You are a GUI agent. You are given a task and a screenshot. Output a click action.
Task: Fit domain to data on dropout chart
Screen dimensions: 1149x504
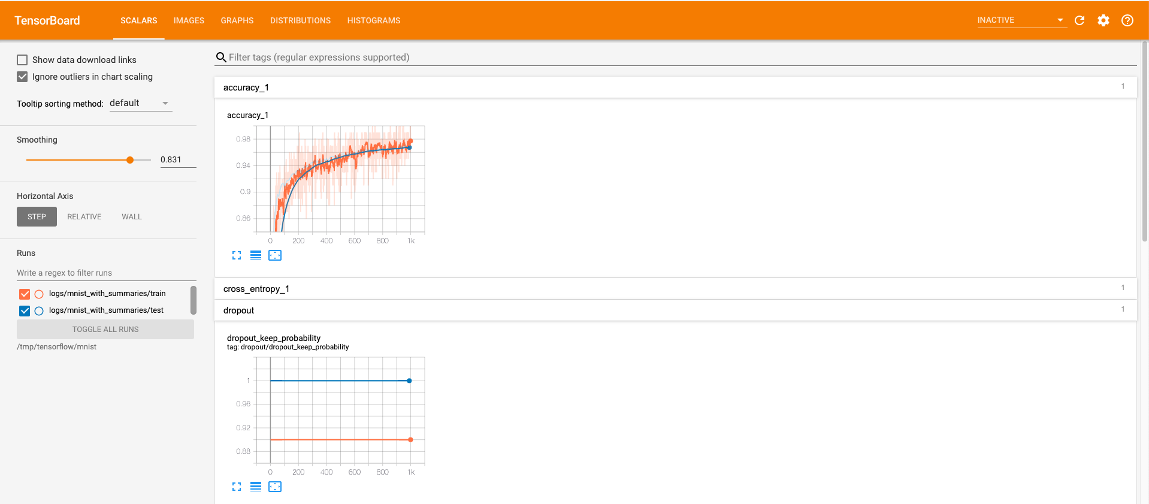[275, 487]
